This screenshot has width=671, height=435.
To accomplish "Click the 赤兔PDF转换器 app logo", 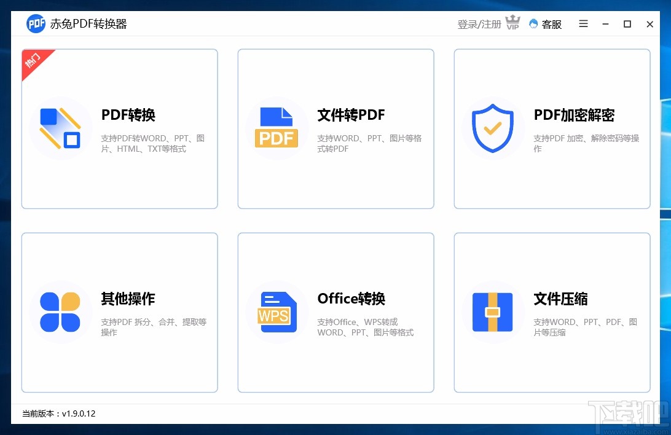I will point(35,23).
